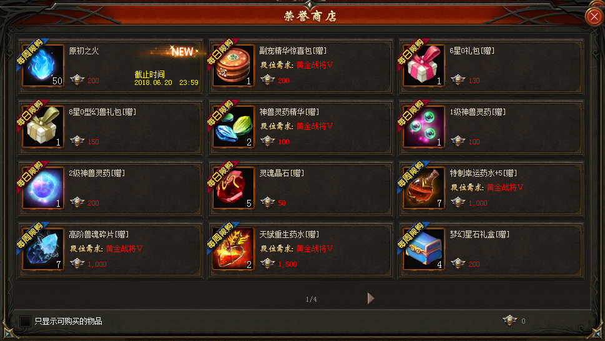Image resolution: width=605 pixels, height=341 pixels.
Task: Pick the 1级神兽灵药 green orbs icon
Action: click(x=424, y=127)
